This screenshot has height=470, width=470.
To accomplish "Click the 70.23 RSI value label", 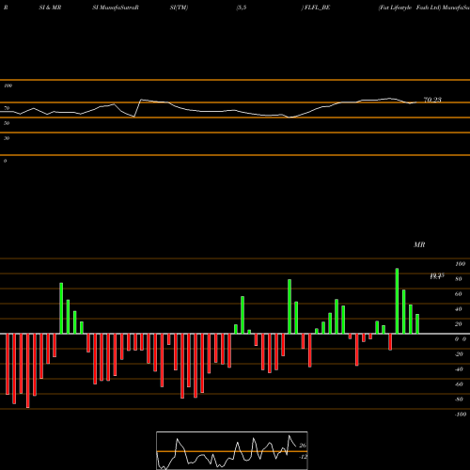I will (x=432, y=100).
